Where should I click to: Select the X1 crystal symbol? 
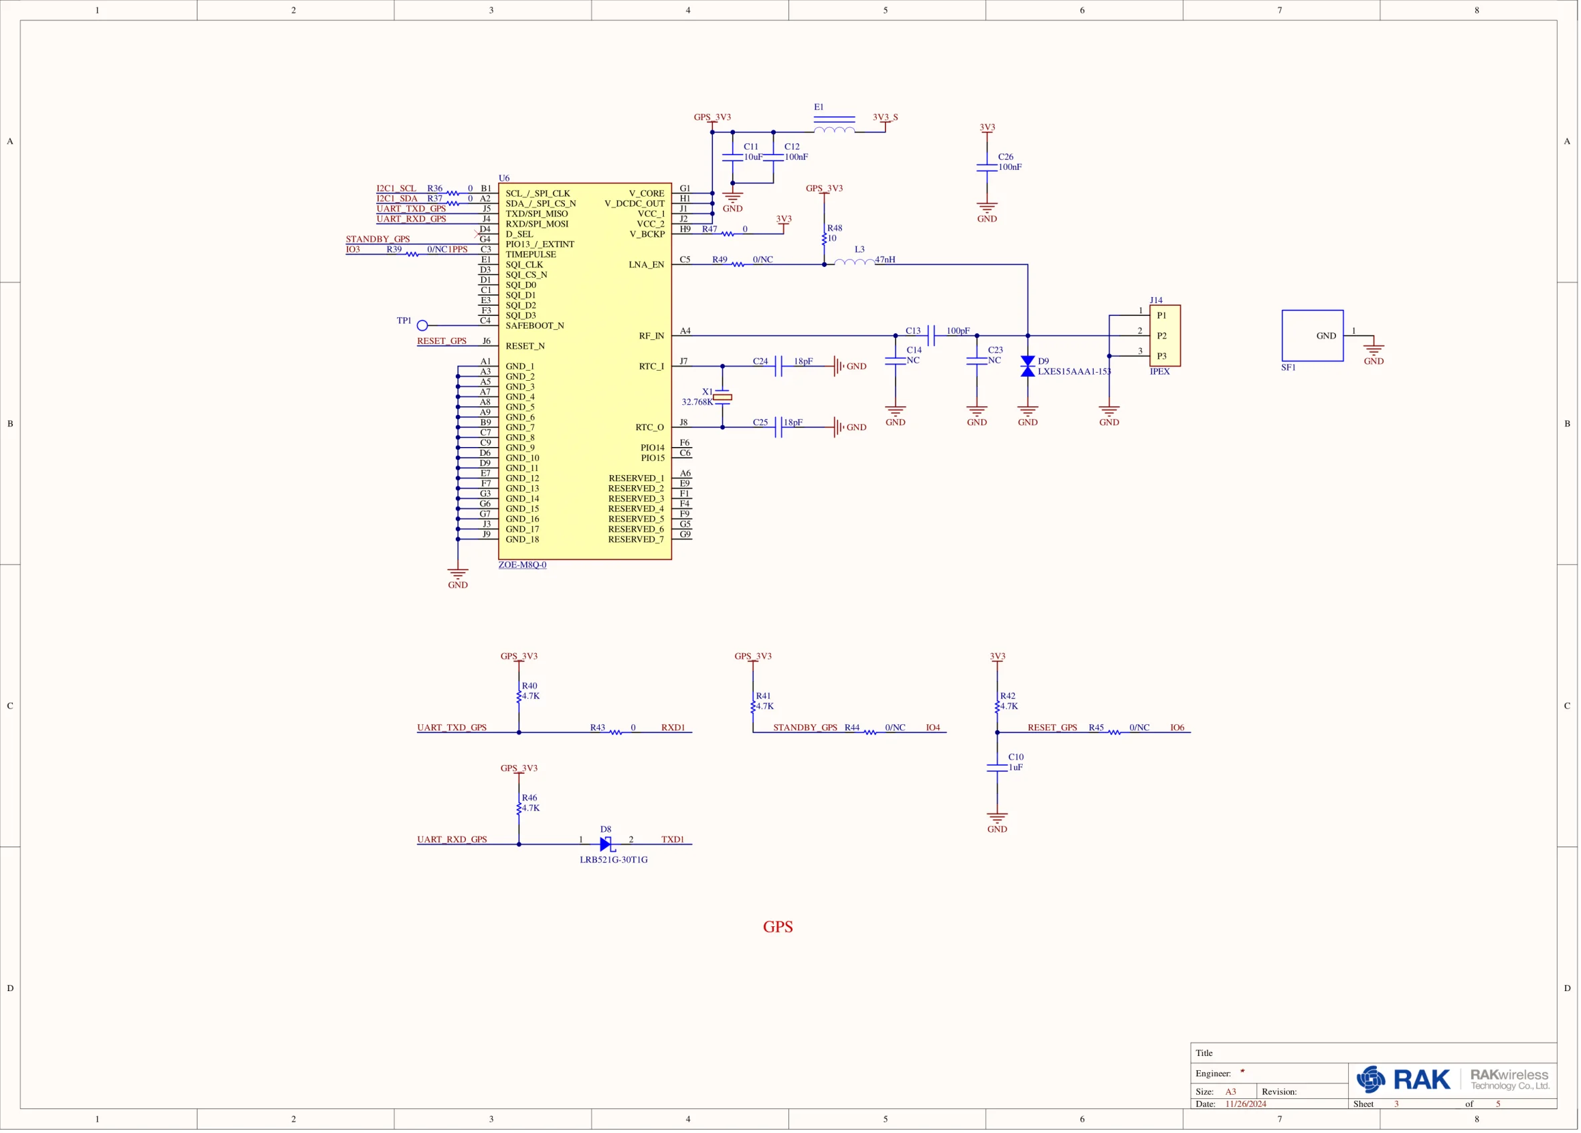[723, 397]
